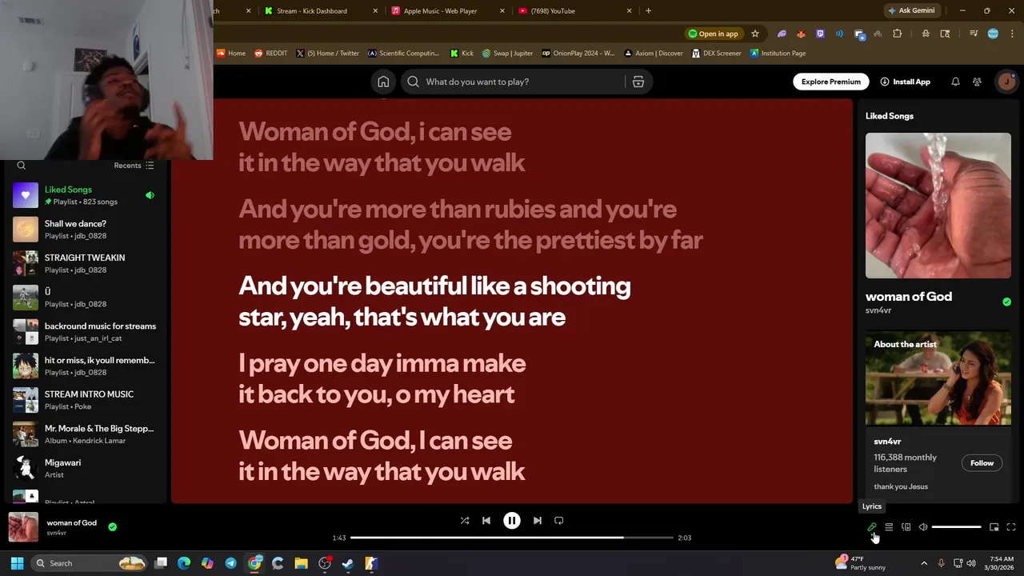This screenshot has width=1024, height=576.
Task: Open woman of God cover art in sidebar
Action: click(938, 206)
